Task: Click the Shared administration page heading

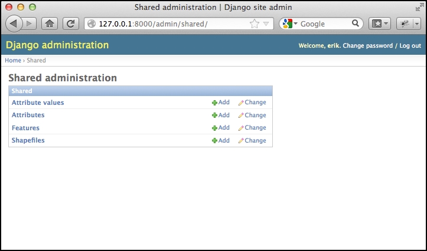Action: pyautogui.click(x=63, y=78)
